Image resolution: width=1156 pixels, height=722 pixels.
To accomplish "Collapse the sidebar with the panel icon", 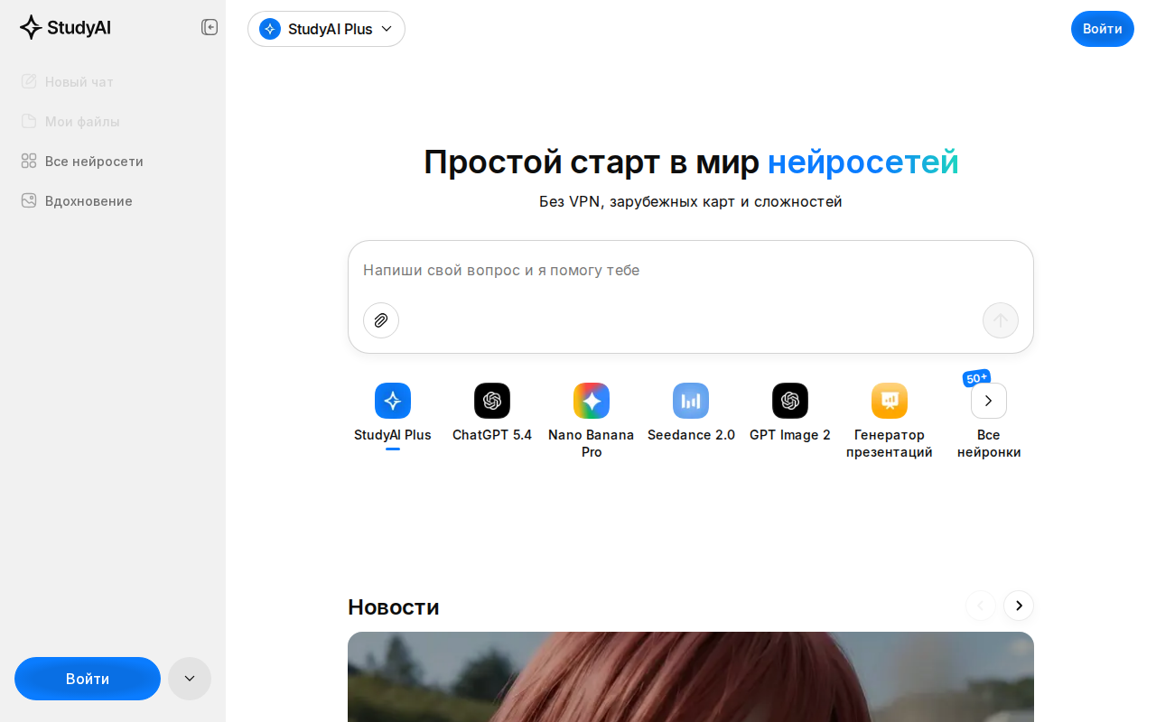I will 210,27.
